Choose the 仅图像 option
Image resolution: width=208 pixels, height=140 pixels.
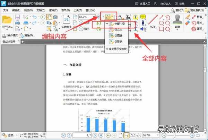116,36
